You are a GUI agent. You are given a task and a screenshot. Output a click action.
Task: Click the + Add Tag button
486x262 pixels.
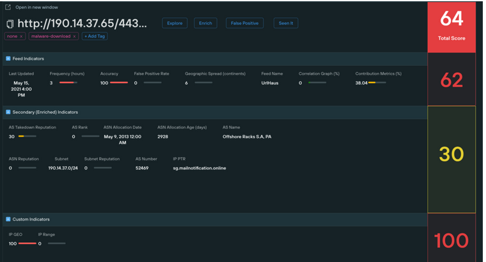tap(94, 36)
